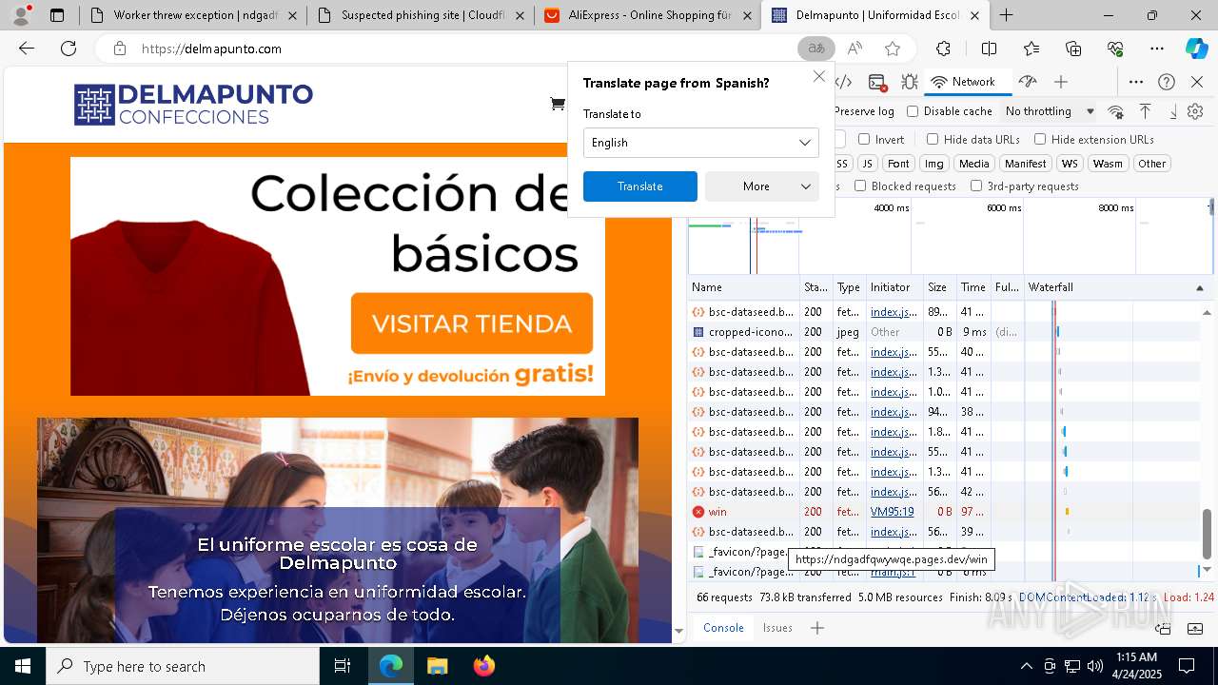Select cropped-icono request row
This screenshot has height=685, width=1218.
tap(944, 332)
